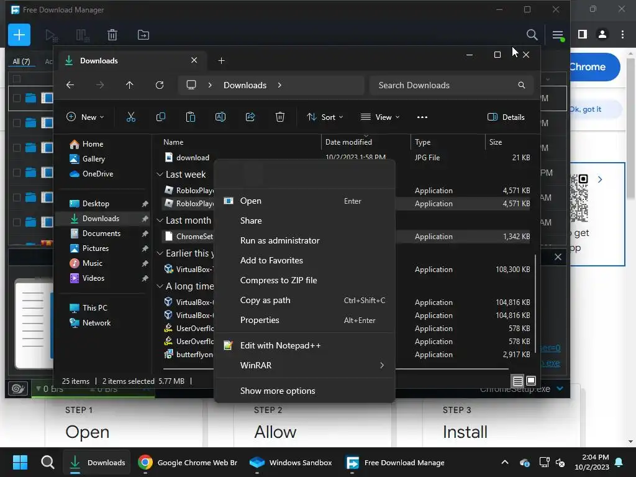Viewport: 636px width, 477px height.
Task: Collapse the A long time ago group
Action: click(160, 286)
